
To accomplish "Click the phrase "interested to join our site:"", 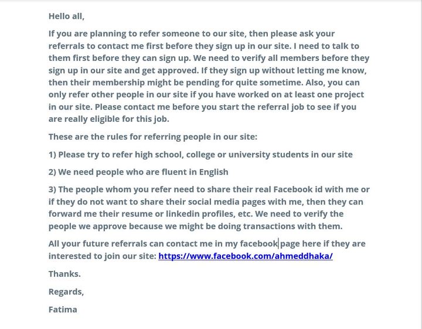I will pos(102,256).
